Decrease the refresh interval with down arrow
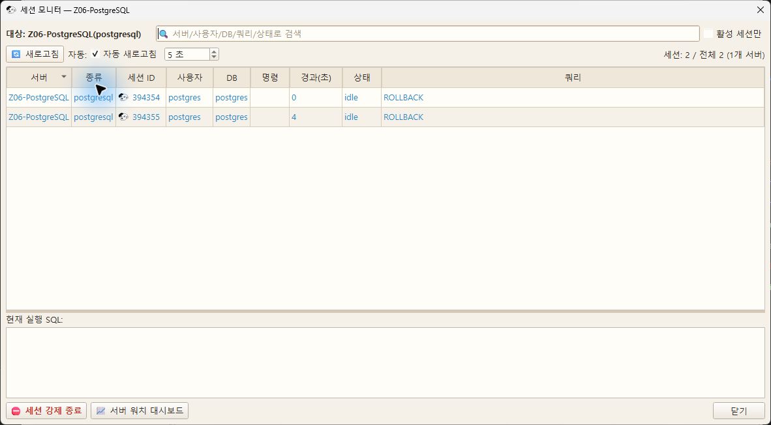Image resolution: width=771 pixels, height=425 pixels. coord(214,57)
